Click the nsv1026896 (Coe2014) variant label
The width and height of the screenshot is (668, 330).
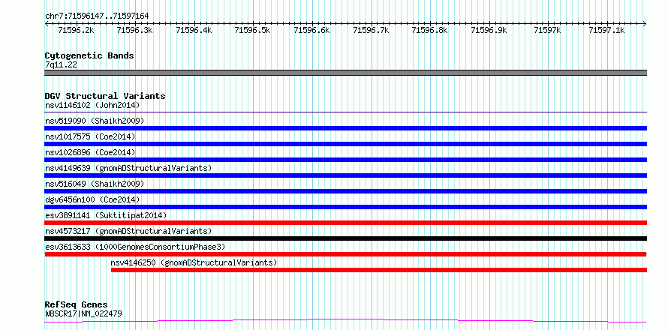tap(90, 152)
